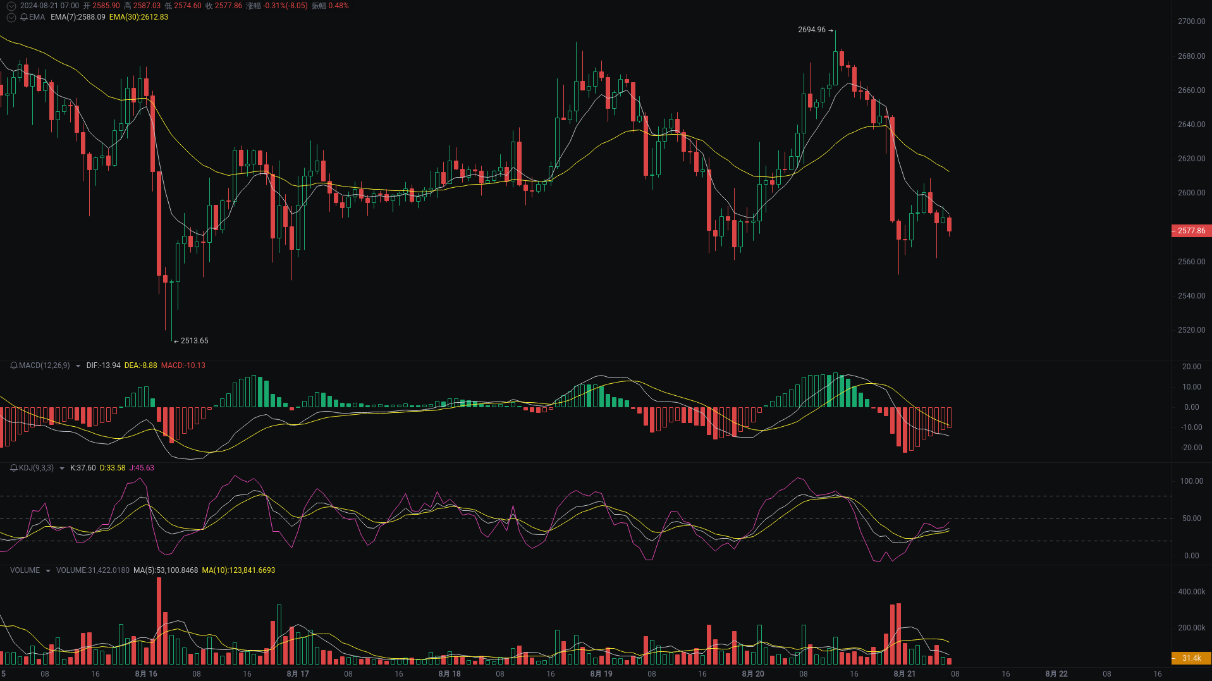
Task: Toggle KDJ visibility by clicking its label
Action: pyautogui.click(x=35, y=468)
